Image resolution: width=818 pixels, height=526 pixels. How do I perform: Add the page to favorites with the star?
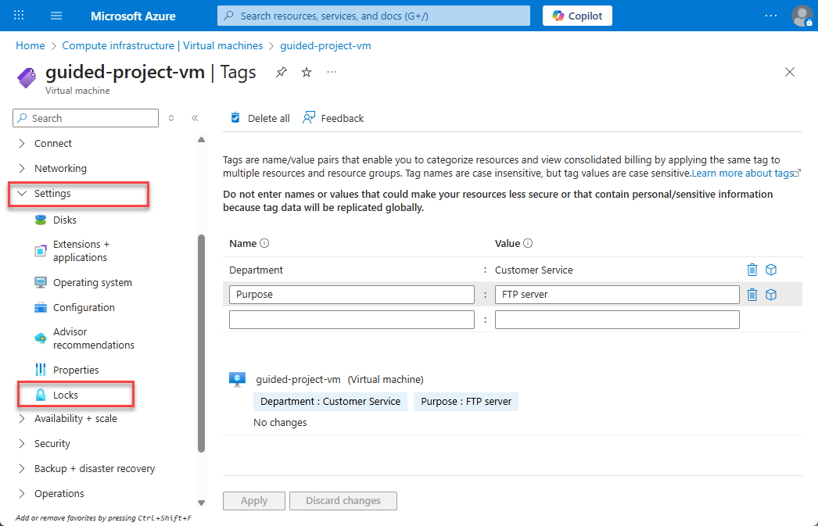(307, 72)
